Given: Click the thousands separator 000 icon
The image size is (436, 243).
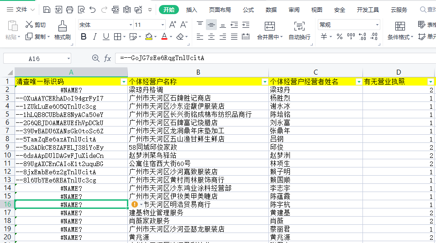Looking at the screenshot, I should tap(351, 36).
